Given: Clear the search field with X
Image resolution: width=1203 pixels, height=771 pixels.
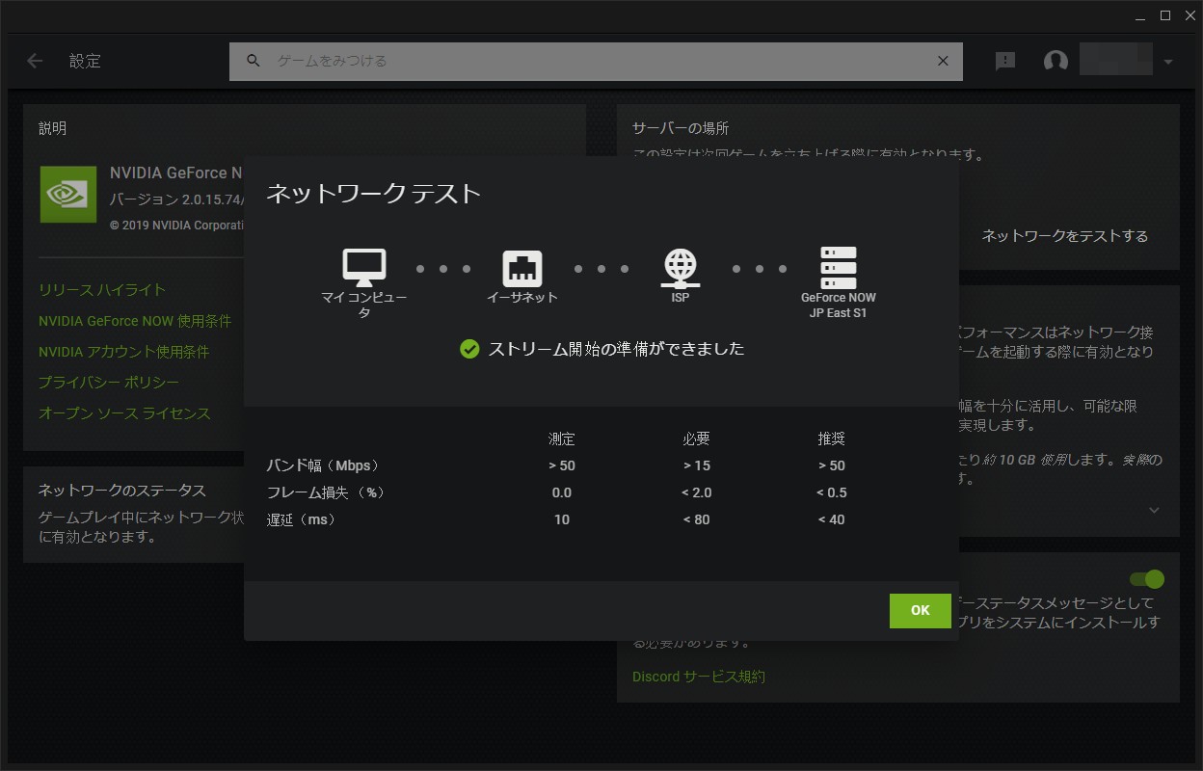Looking at the screenshot, I should click(x=943, y=61).
